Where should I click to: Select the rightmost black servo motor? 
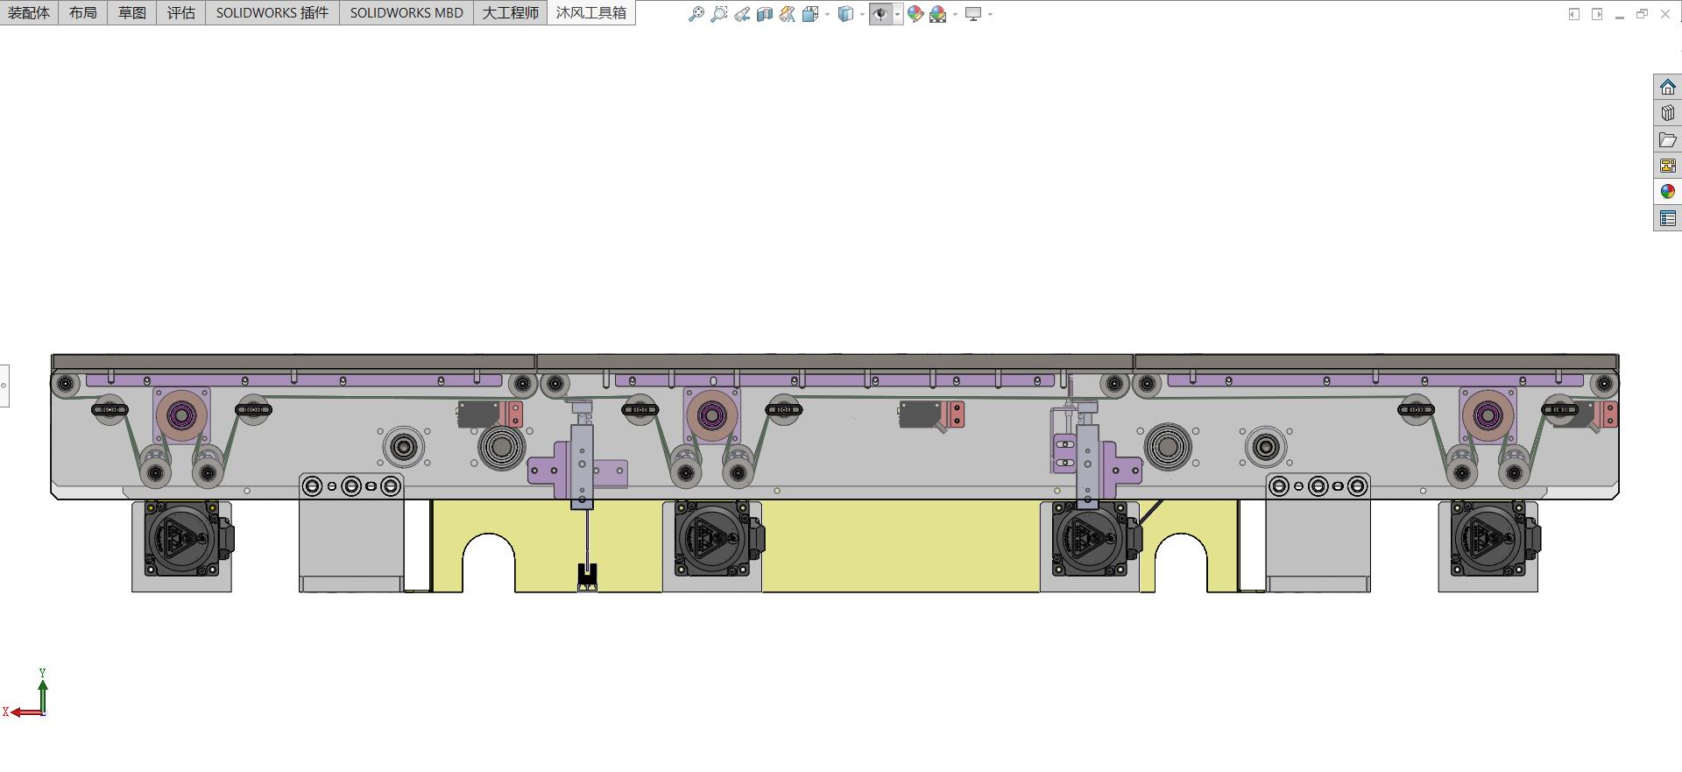click(1494, 538)
